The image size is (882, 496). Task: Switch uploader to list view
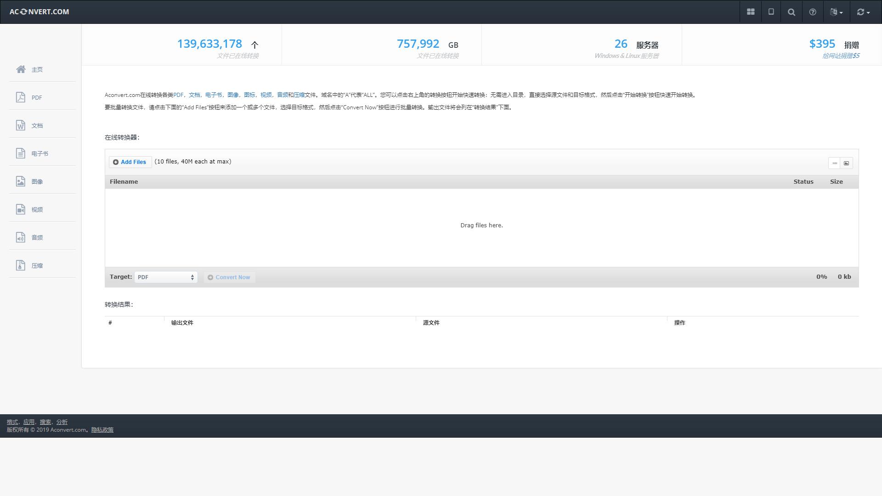point(835,163)
